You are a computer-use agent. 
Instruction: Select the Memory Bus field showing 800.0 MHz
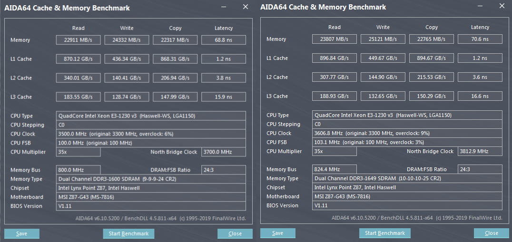(78, 170)
